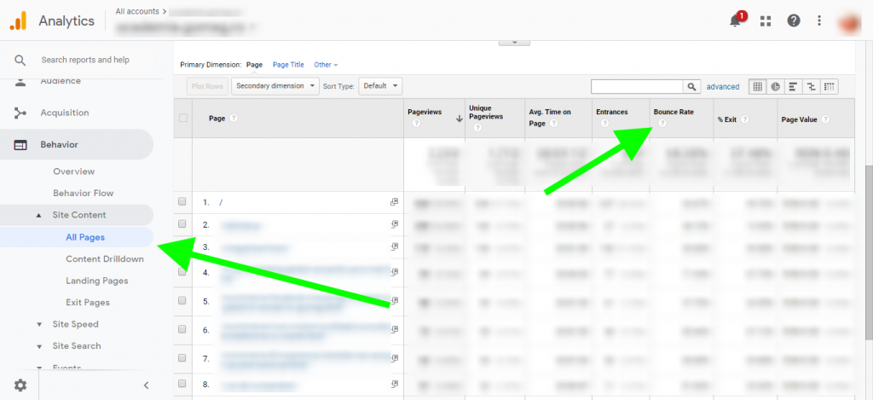This screenshot has height=400, width=873.
Task: Click into the table search field
Action: click(x=637, y=87)
